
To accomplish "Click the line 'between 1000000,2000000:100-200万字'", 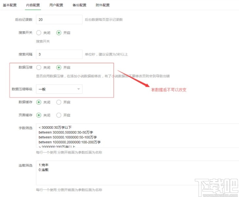I will (x=70, y=142).
